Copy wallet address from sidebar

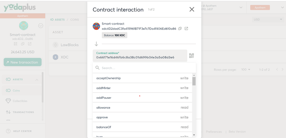pos(23,44)
